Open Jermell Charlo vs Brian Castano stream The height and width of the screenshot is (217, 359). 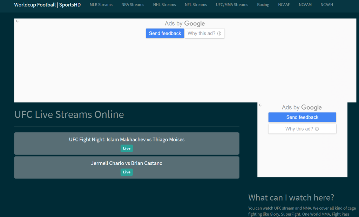(x=127, y=163)
